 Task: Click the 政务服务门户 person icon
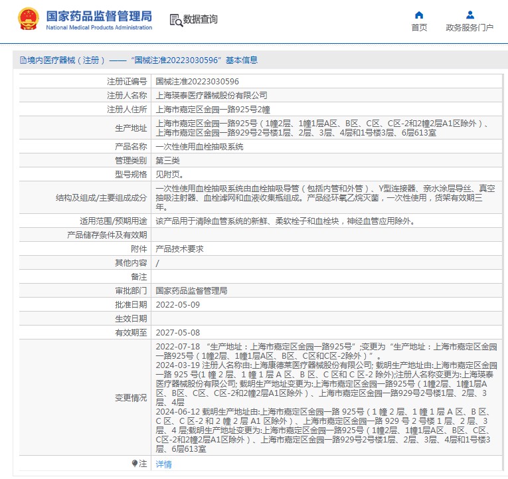click(469, 15)
